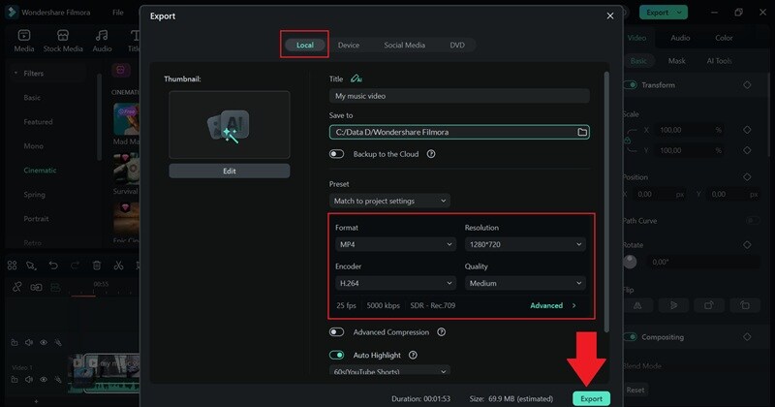Select the Featured filter category
775x407 pixels.
coord(38,122)
